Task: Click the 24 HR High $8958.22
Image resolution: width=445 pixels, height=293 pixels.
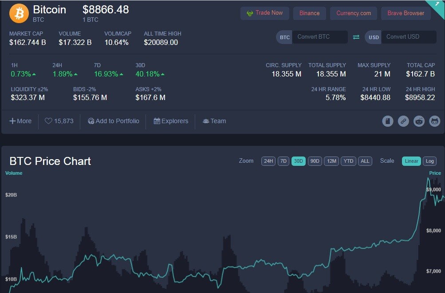Action: [420, 97]
